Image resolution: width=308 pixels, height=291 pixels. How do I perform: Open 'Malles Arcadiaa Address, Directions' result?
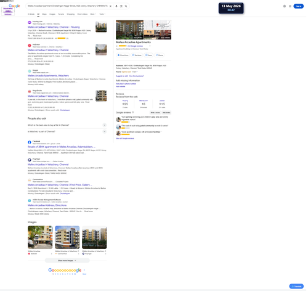[47, 205]
